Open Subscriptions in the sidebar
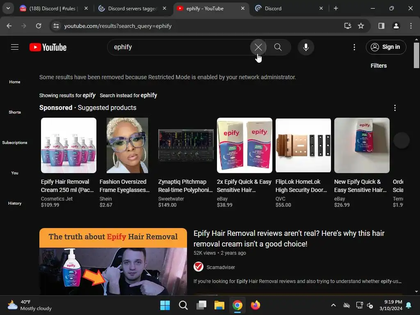Screen dimensions: 420x315 point(15,142)
